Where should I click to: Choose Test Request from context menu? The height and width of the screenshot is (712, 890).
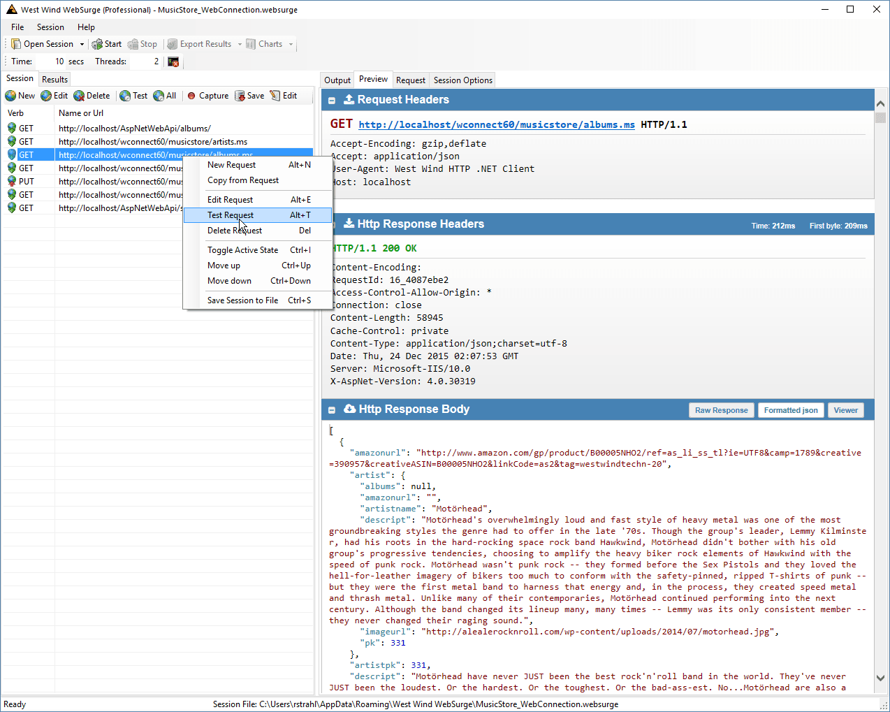click(x=258, y=215)
